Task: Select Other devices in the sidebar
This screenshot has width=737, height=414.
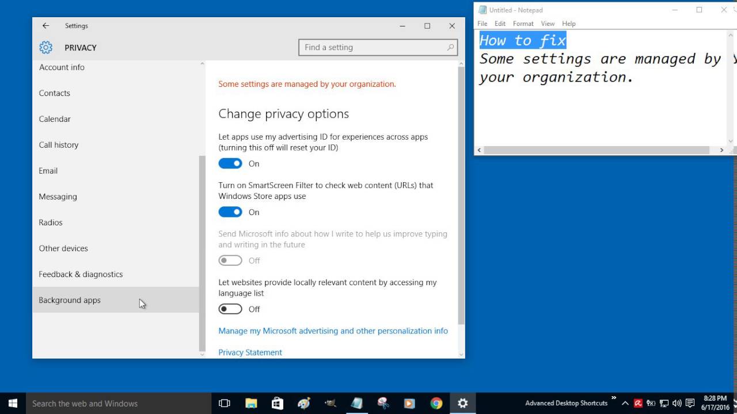Action: click(63, 248)
